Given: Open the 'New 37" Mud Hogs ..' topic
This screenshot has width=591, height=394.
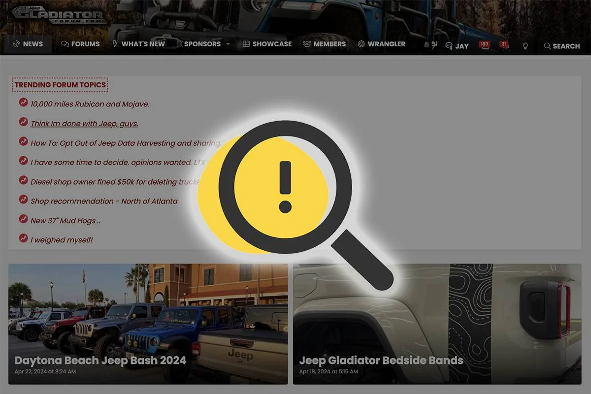Looking at the screenshot, I should point(66,221).
